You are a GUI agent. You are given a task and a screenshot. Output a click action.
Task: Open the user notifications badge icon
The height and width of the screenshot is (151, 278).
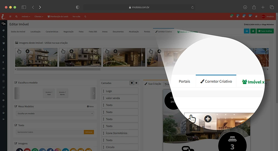pos(237,16)
